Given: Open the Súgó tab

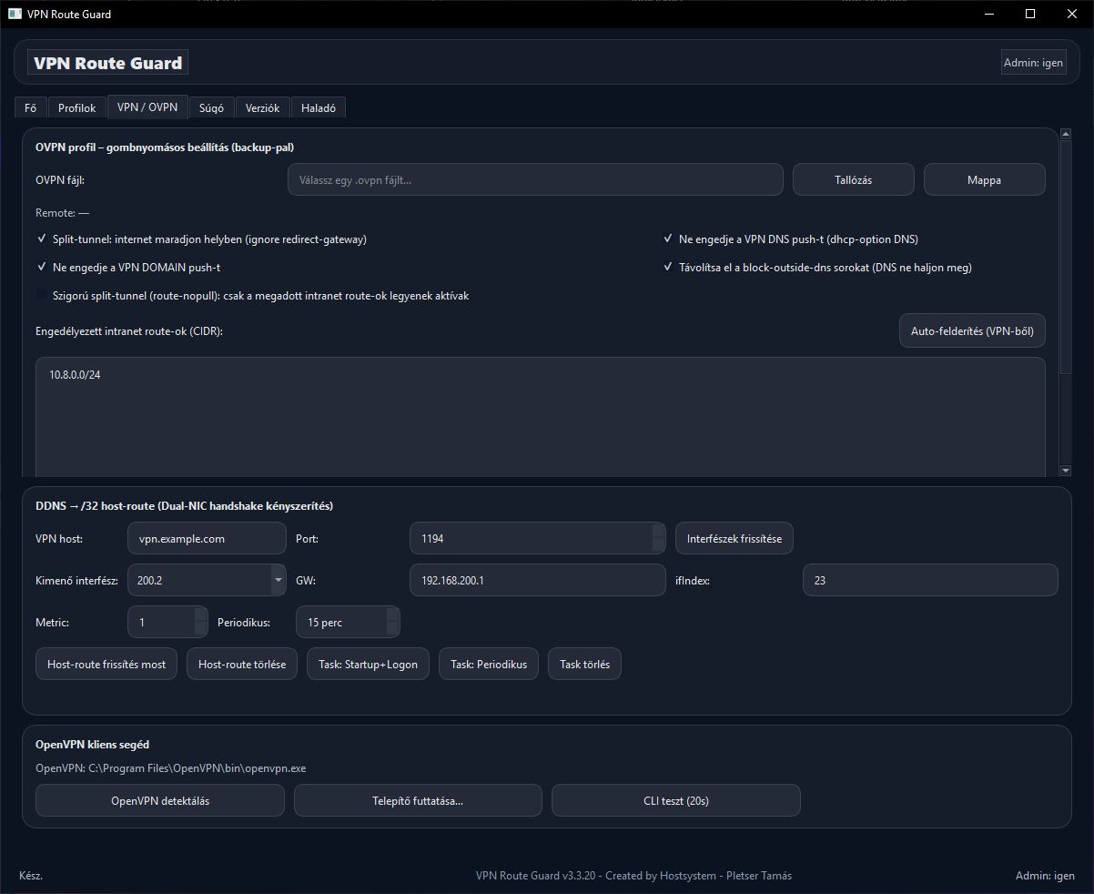Looking at the screenshot, I should click(x=211, y=107).
